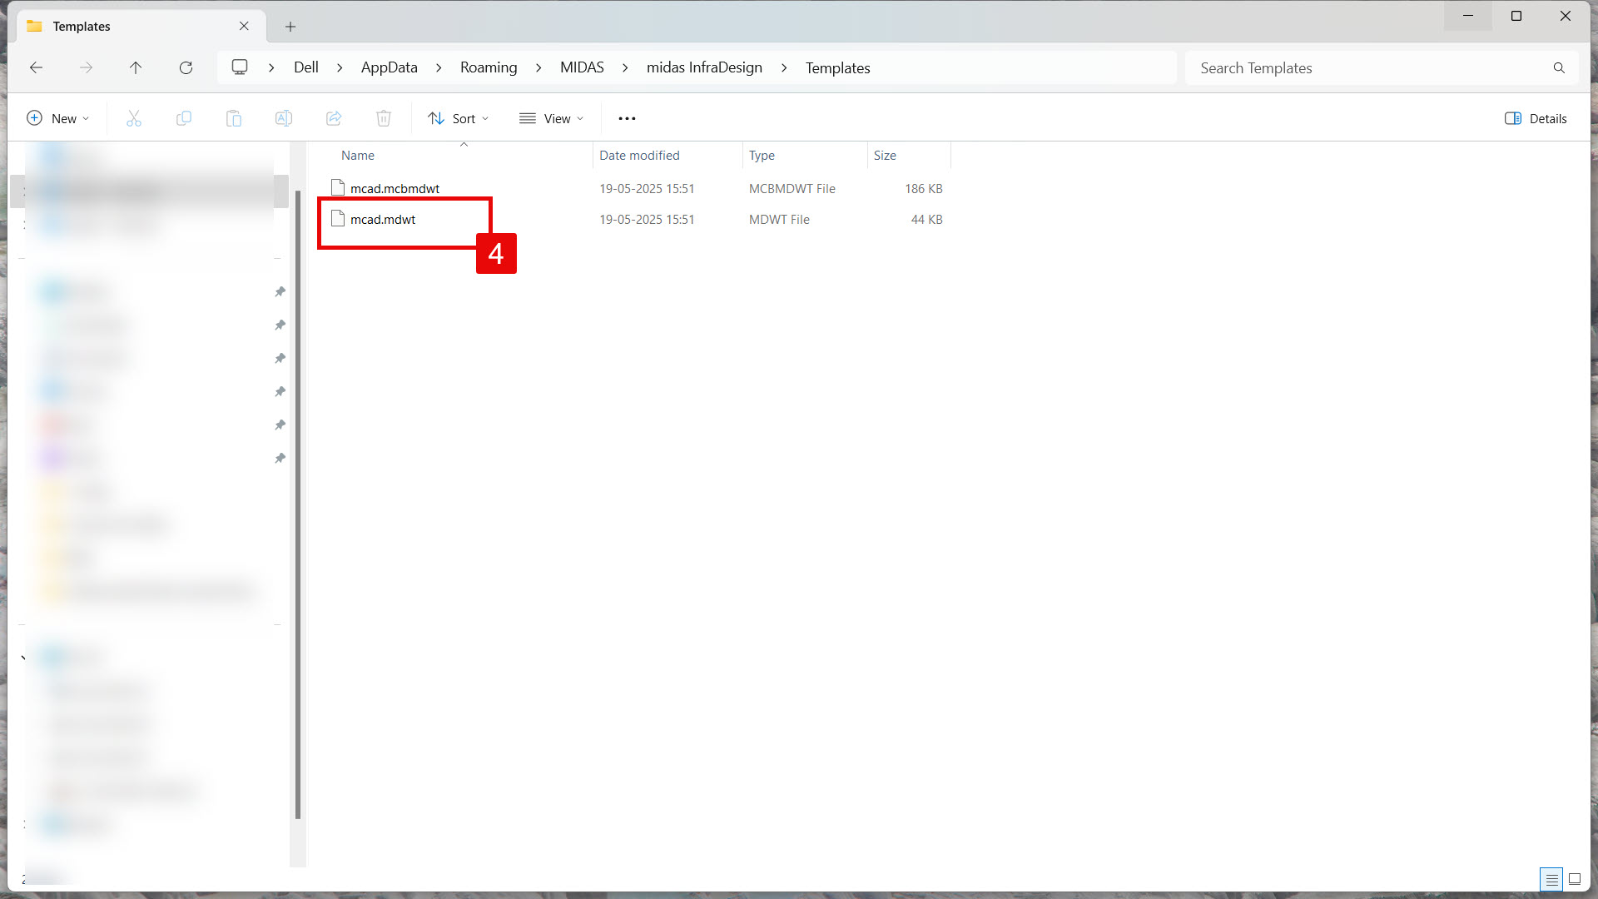
Task: Click the Forward navigation arrow
Action: pyautogui.click(x=86, y=67)
